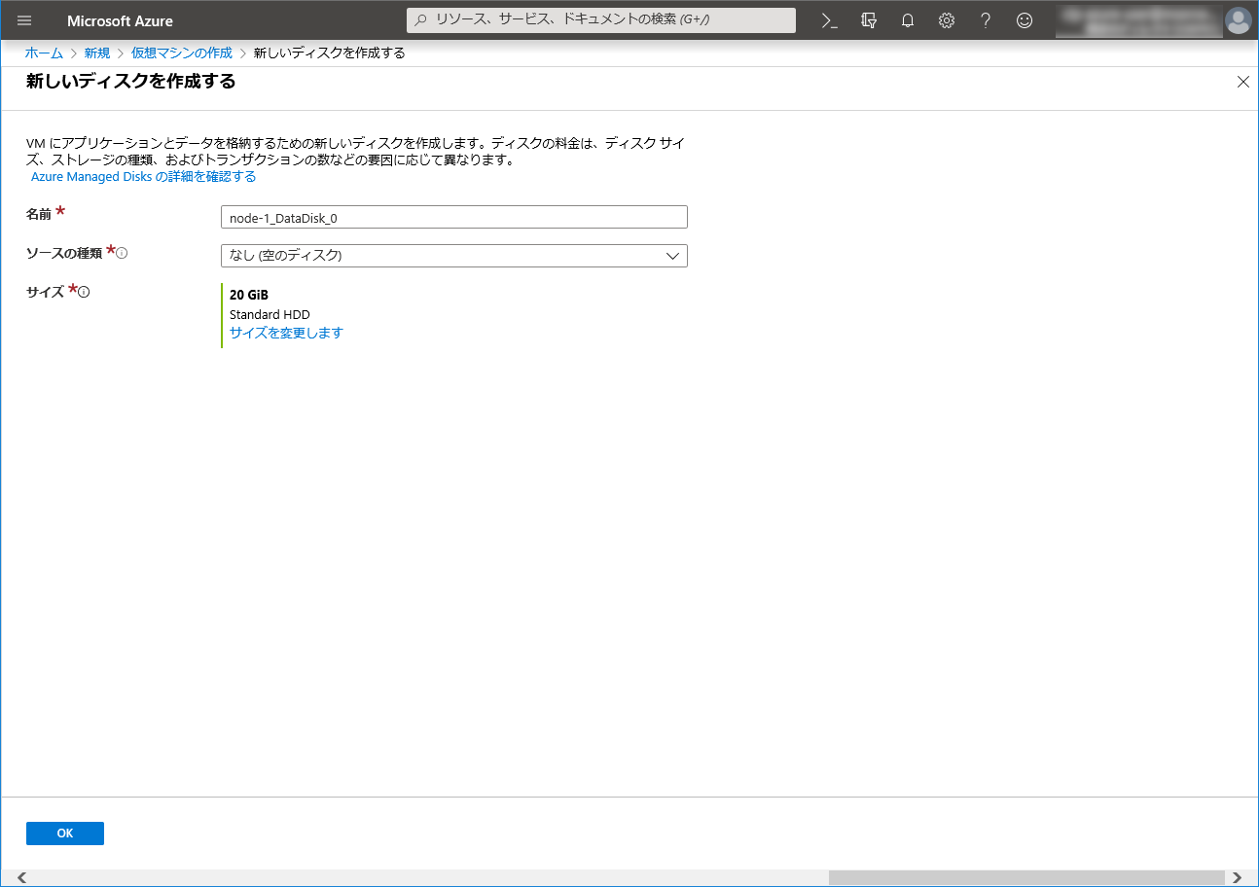This screenshot has width=1259, height=887.
Task: Open the notifications bell
Action: tap(908, 20)
